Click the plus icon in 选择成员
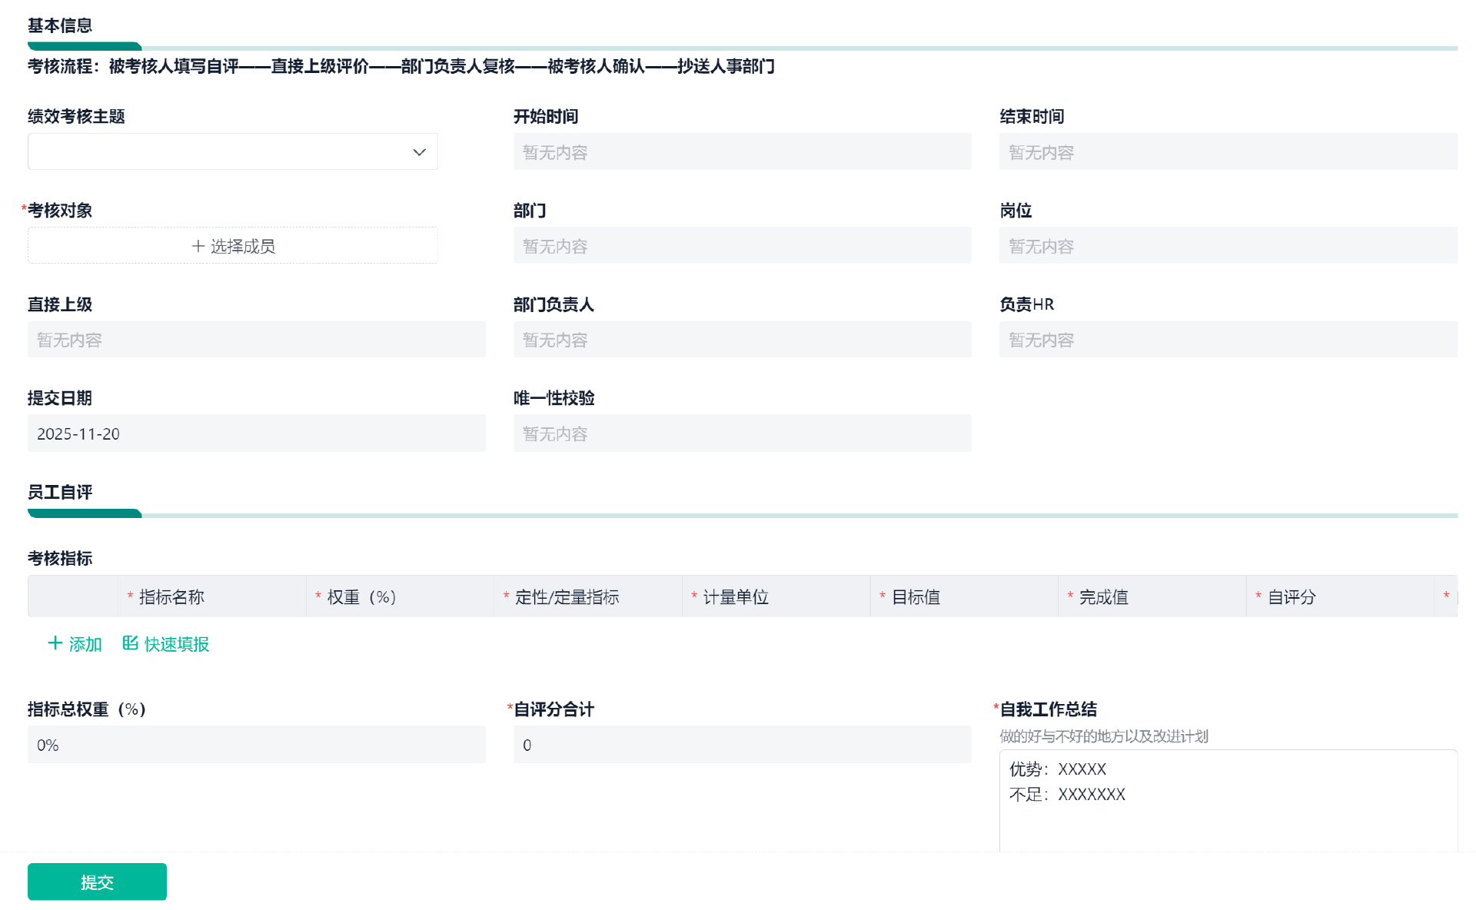1476x910 pixels. pyautogui.click(x=198, y=246)
